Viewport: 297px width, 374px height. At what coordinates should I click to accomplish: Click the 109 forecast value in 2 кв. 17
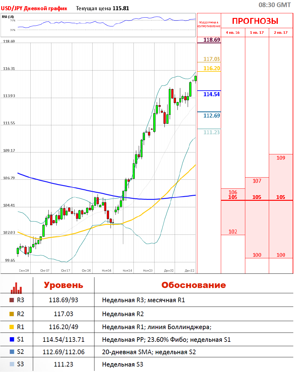(x=281, y=158)
